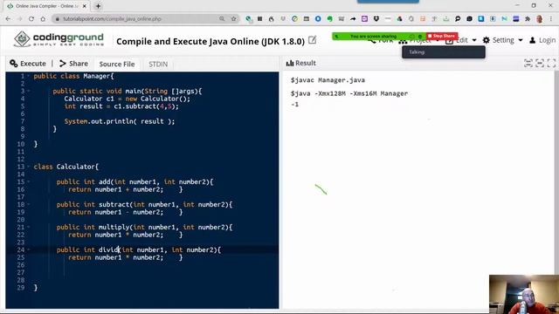559x314 pixels.
Task: Collapse the Manager class at line 1
Action: tap(29, 76)
